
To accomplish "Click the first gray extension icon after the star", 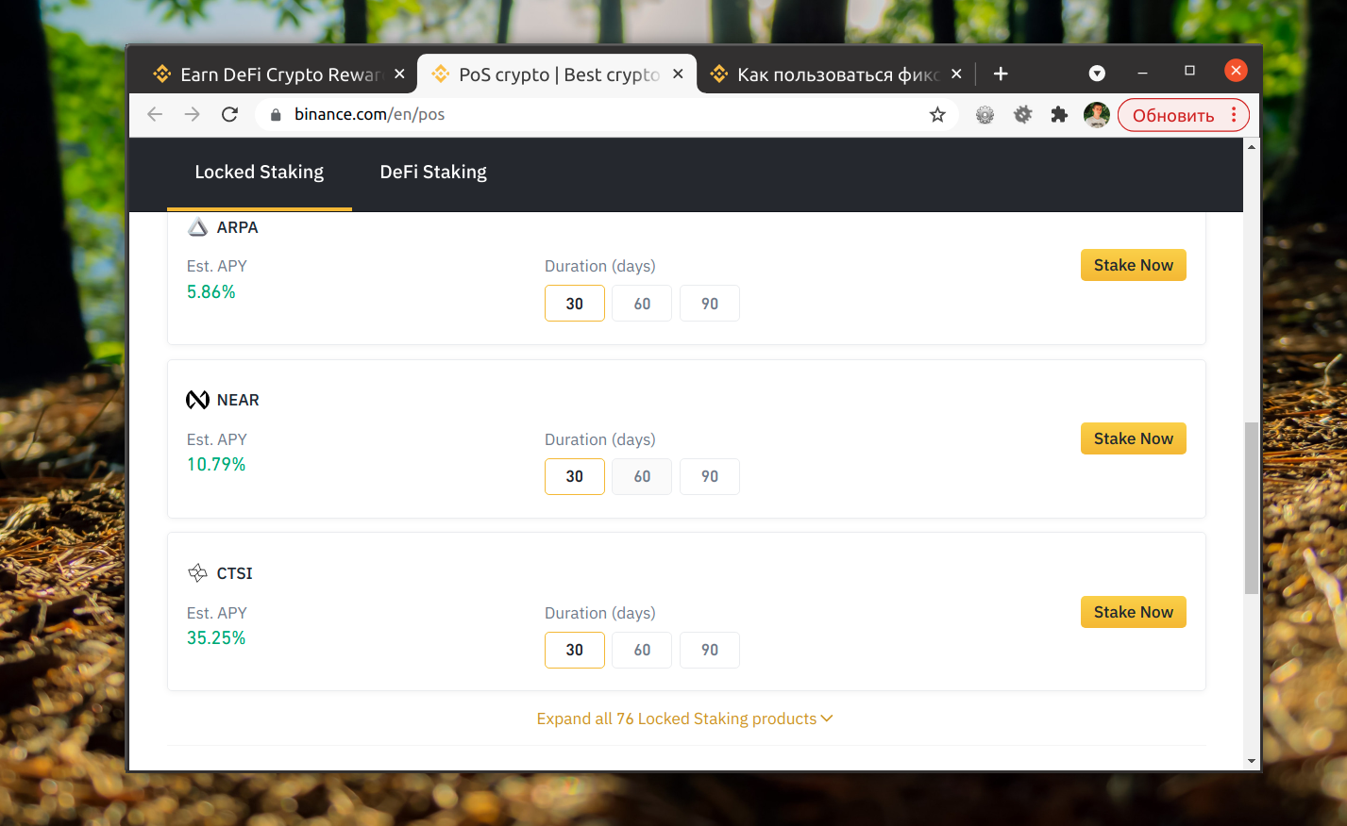I will click(985, 115).
